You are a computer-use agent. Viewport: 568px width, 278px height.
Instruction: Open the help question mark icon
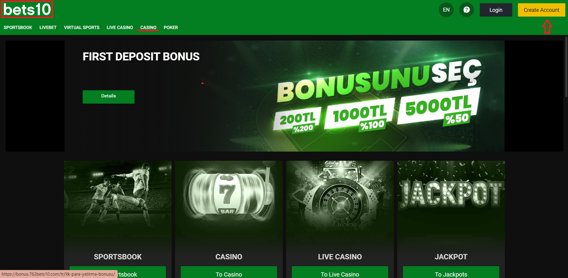click(x=466, y=10)
